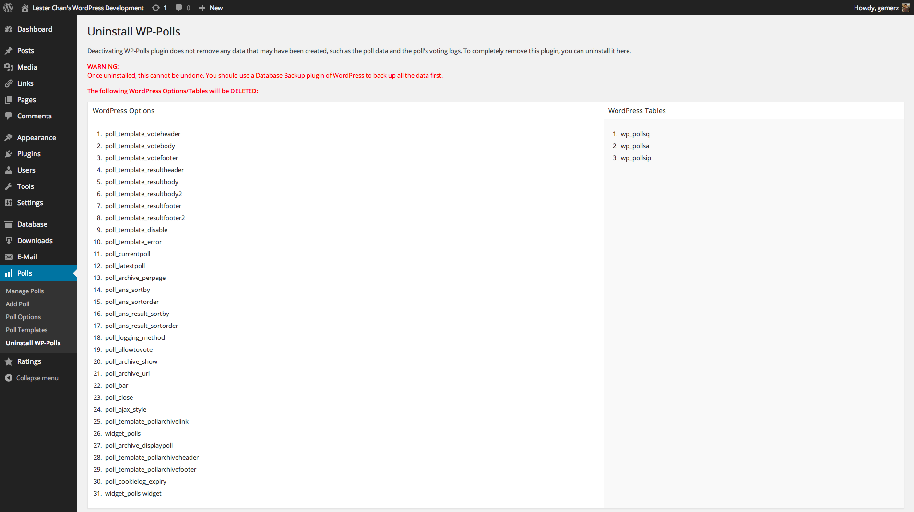Viewport: 914px width, 512px height.
Task: Click WordPress Tables column header
Action: (x=637, y=111)
